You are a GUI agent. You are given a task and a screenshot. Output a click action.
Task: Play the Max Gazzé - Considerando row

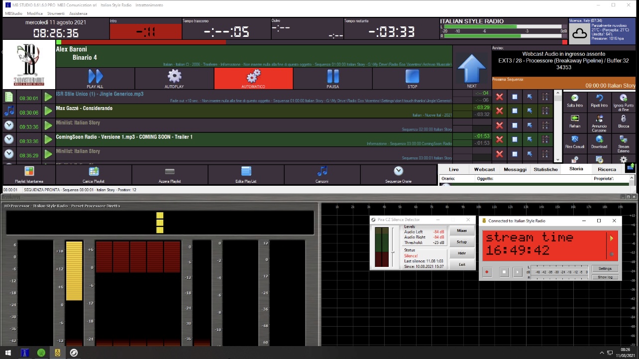[x=48, y=111]
